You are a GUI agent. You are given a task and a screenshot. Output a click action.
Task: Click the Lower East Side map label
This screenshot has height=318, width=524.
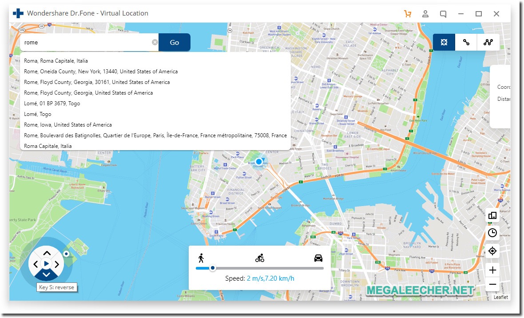pyautogui.click(x=353, y=135)
